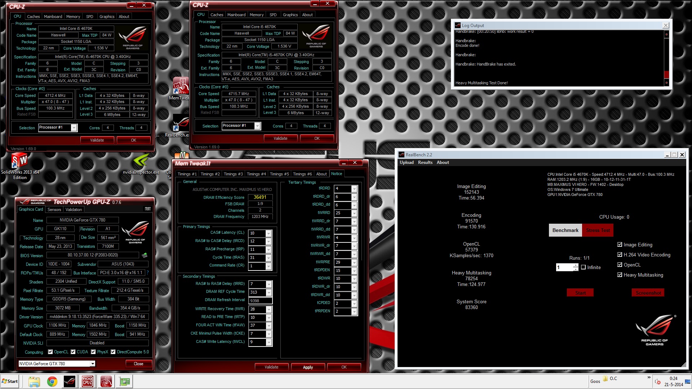Toggle the CUDA checkbox in GPU-Z

[x=73, y=352]
